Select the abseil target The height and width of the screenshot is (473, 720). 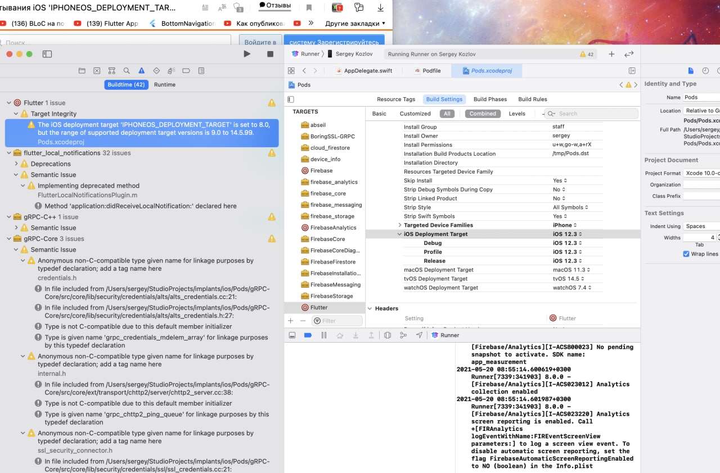318,125
